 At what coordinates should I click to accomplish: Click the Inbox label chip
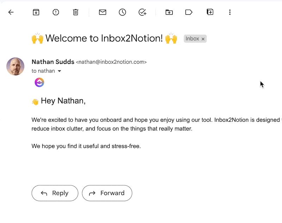[192, 39]
